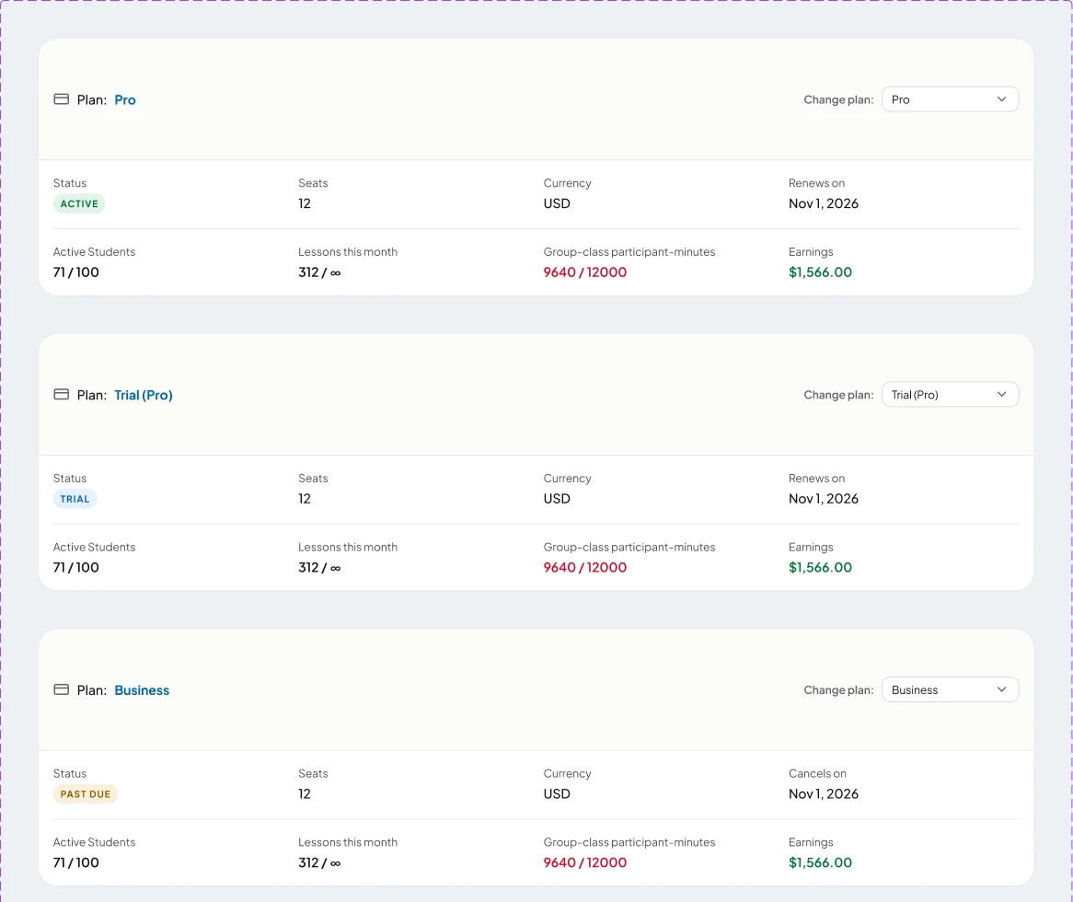Click the credit card icon beside Plan: Trial (Pro)
Screen dimensions: 1073x902
[61, 394]
